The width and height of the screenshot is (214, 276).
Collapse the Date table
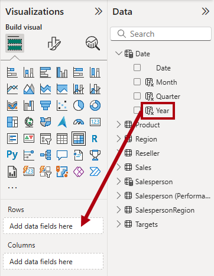point(119,53)
